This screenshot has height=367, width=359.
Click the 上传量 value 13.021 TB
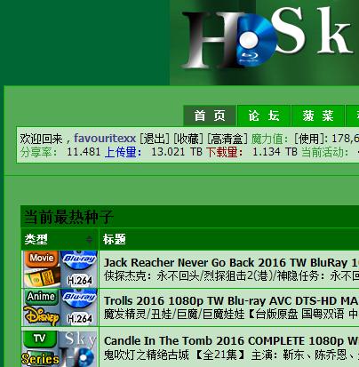click(x=177, y=152)
